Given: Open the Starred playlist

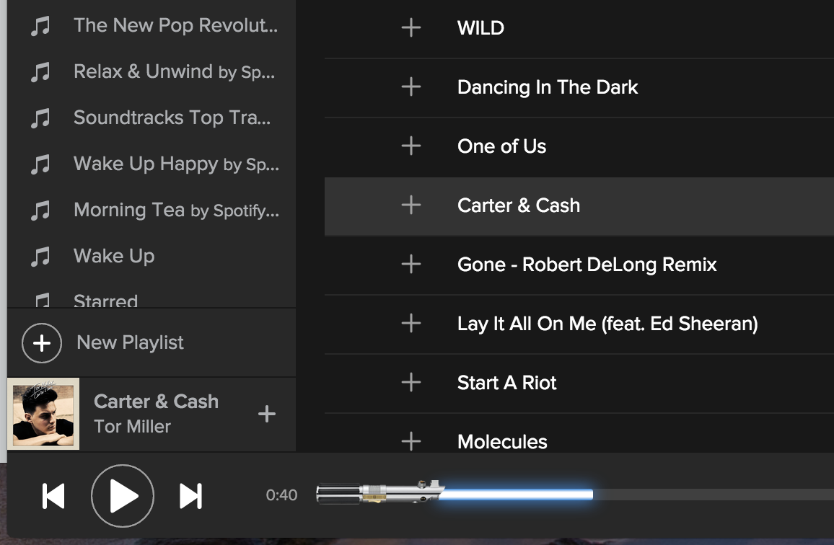Looking at the screenshot, I should point(105,301).
